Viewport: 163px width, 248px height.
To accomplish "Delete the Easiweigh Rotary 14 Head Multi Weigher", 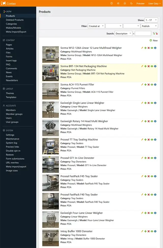I will (x=148, y=121).
